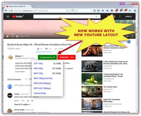Open the Contact/Help link
The width and height of the screenshot is (141, 116).
pyautogui.click(x=40, y=93)
